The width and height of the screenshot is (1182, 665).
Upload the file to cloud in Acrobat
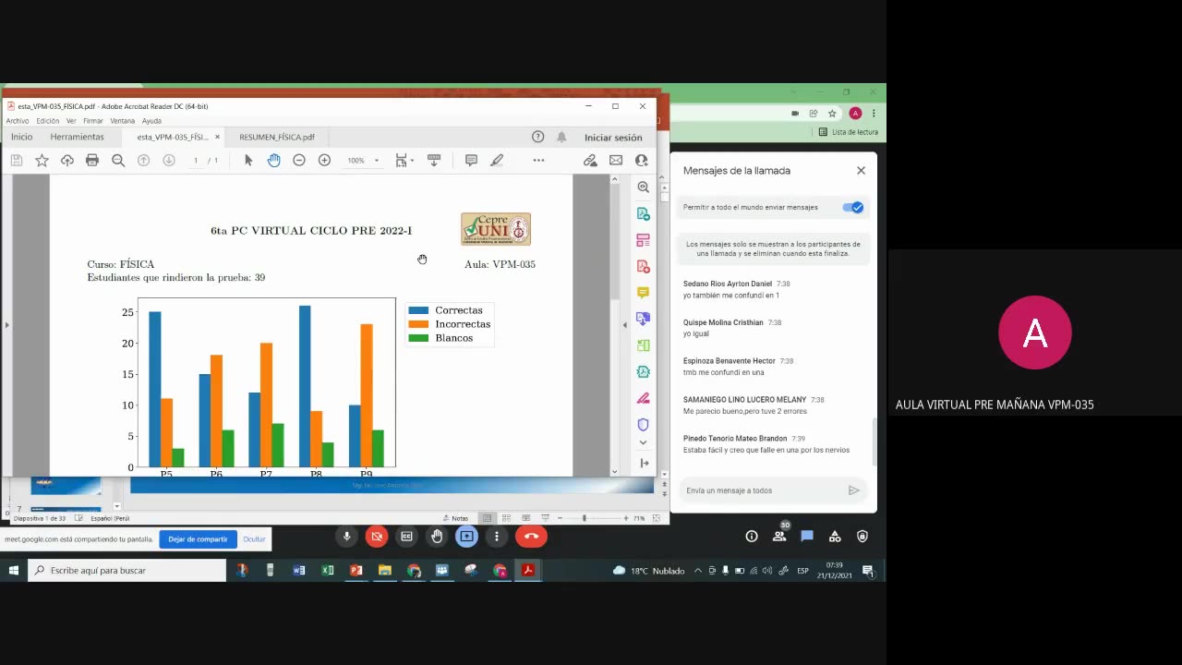point(67,160)
